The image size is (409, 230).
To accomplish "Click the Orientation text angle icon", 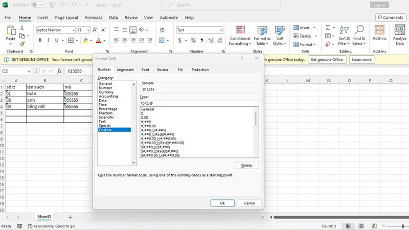I will tap(142, 30).
